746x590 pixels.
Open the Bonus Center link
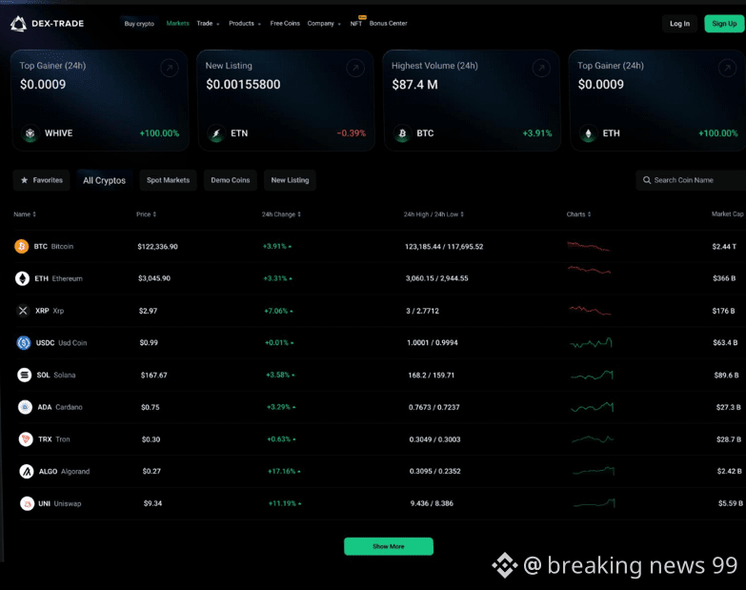pyautogui.click(x=388, y=23)
